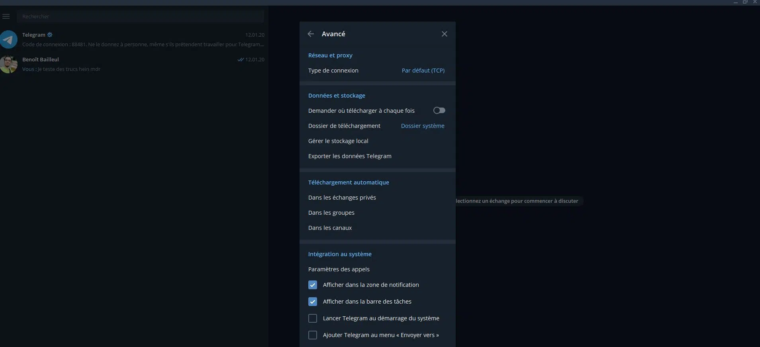Change download folder Dossier système
Image resolution: width=760 pixels, height=347 pixels.
click(x=423, y=126)
